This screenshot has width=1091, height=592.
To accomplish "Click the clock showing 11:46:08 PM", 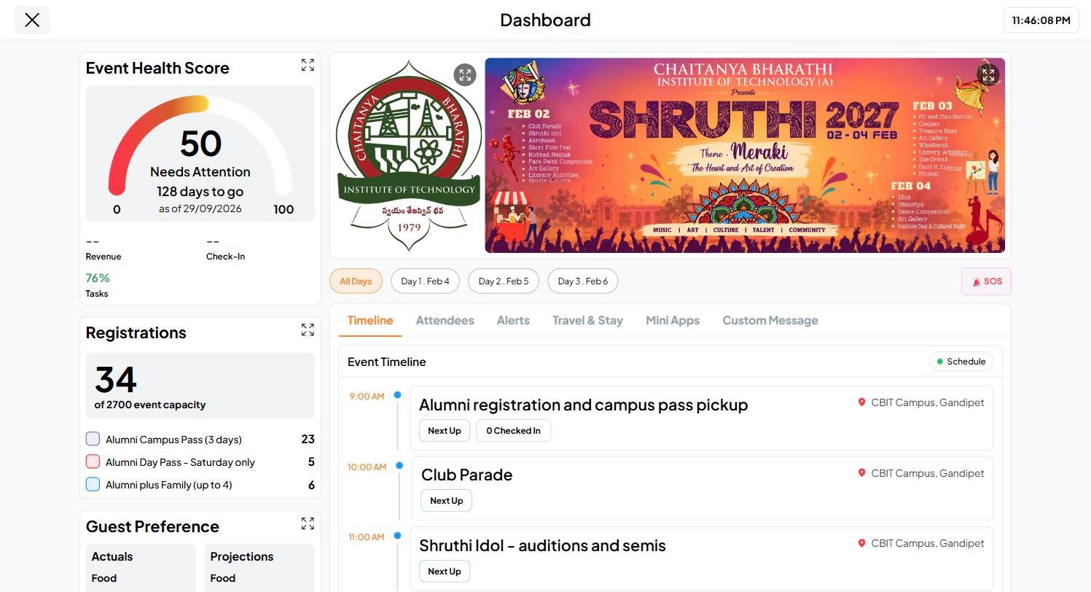I will point(1041,20).
